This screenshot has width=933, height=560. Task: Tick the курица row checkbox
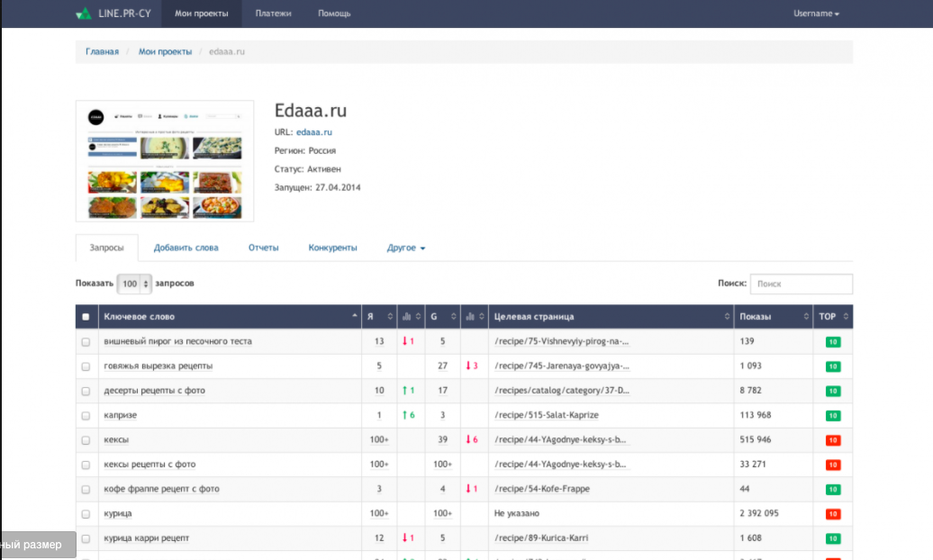coord(86,513)
